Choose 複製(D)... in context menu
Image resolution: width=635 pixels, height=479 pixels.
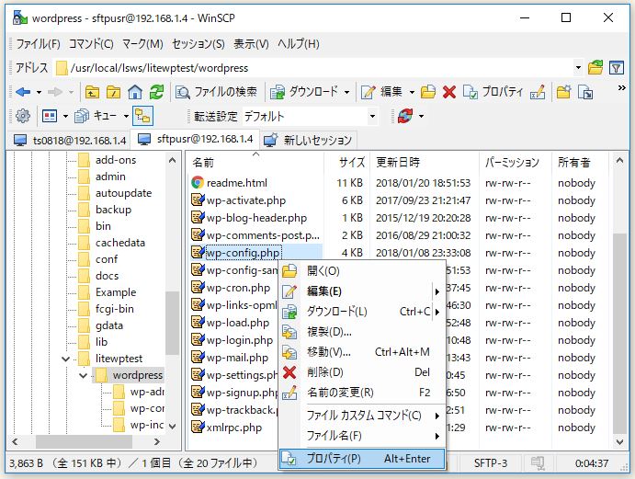click(362, 332)
